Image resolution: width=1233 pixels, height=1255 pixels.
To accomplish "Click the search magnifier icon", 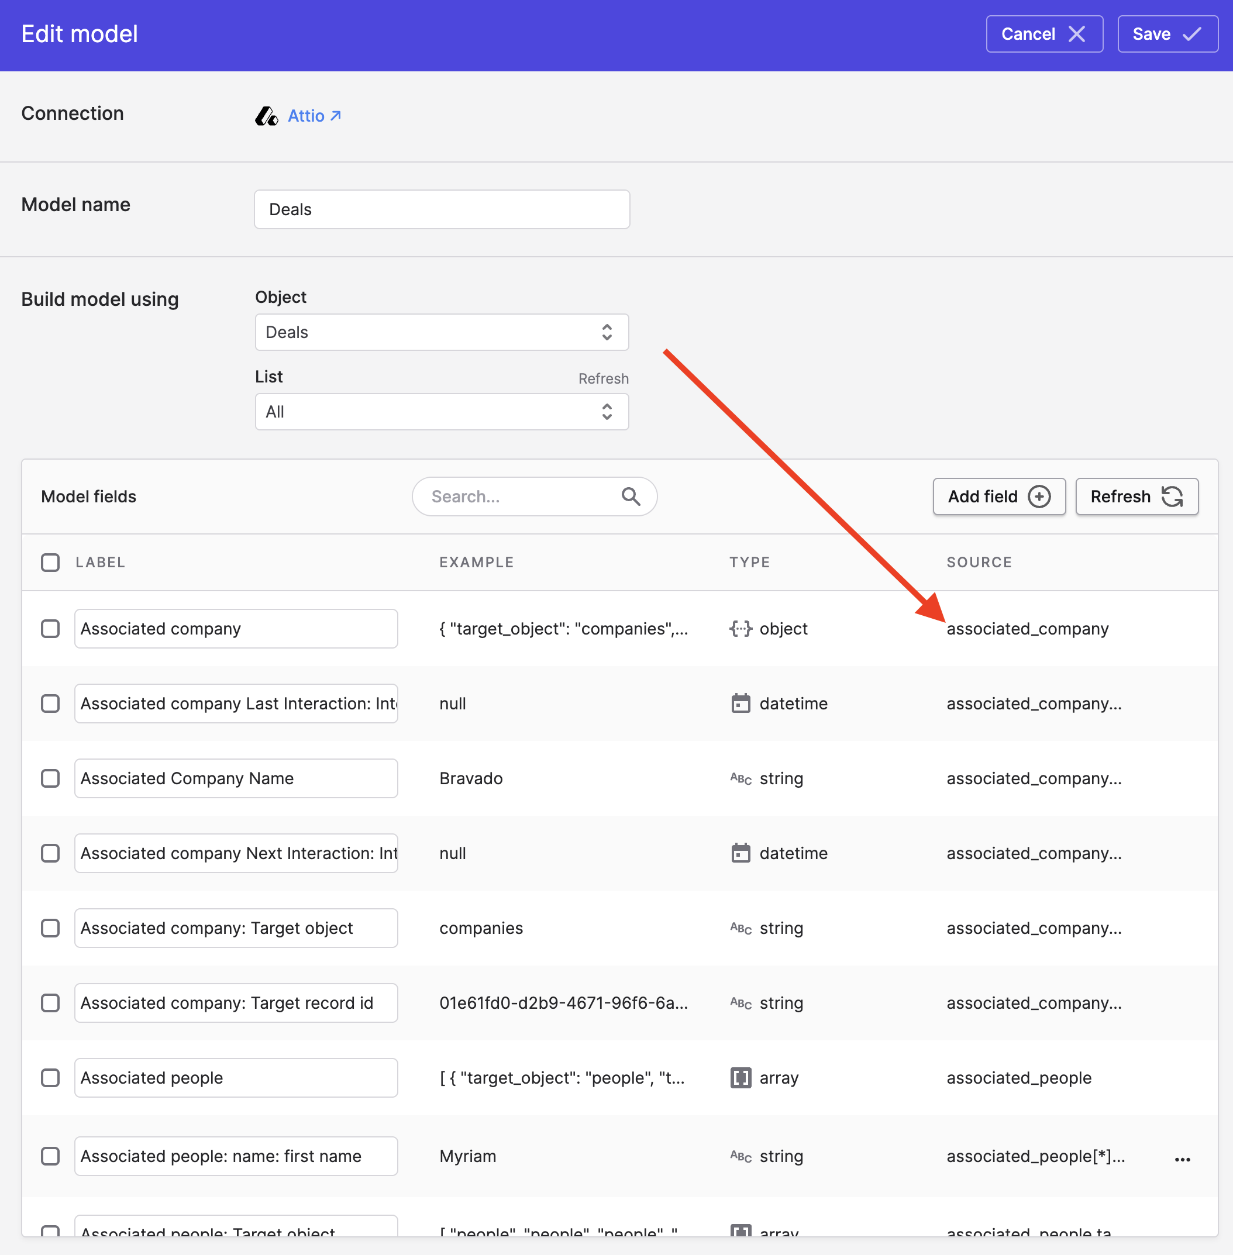I will click(x=630, y=497).
